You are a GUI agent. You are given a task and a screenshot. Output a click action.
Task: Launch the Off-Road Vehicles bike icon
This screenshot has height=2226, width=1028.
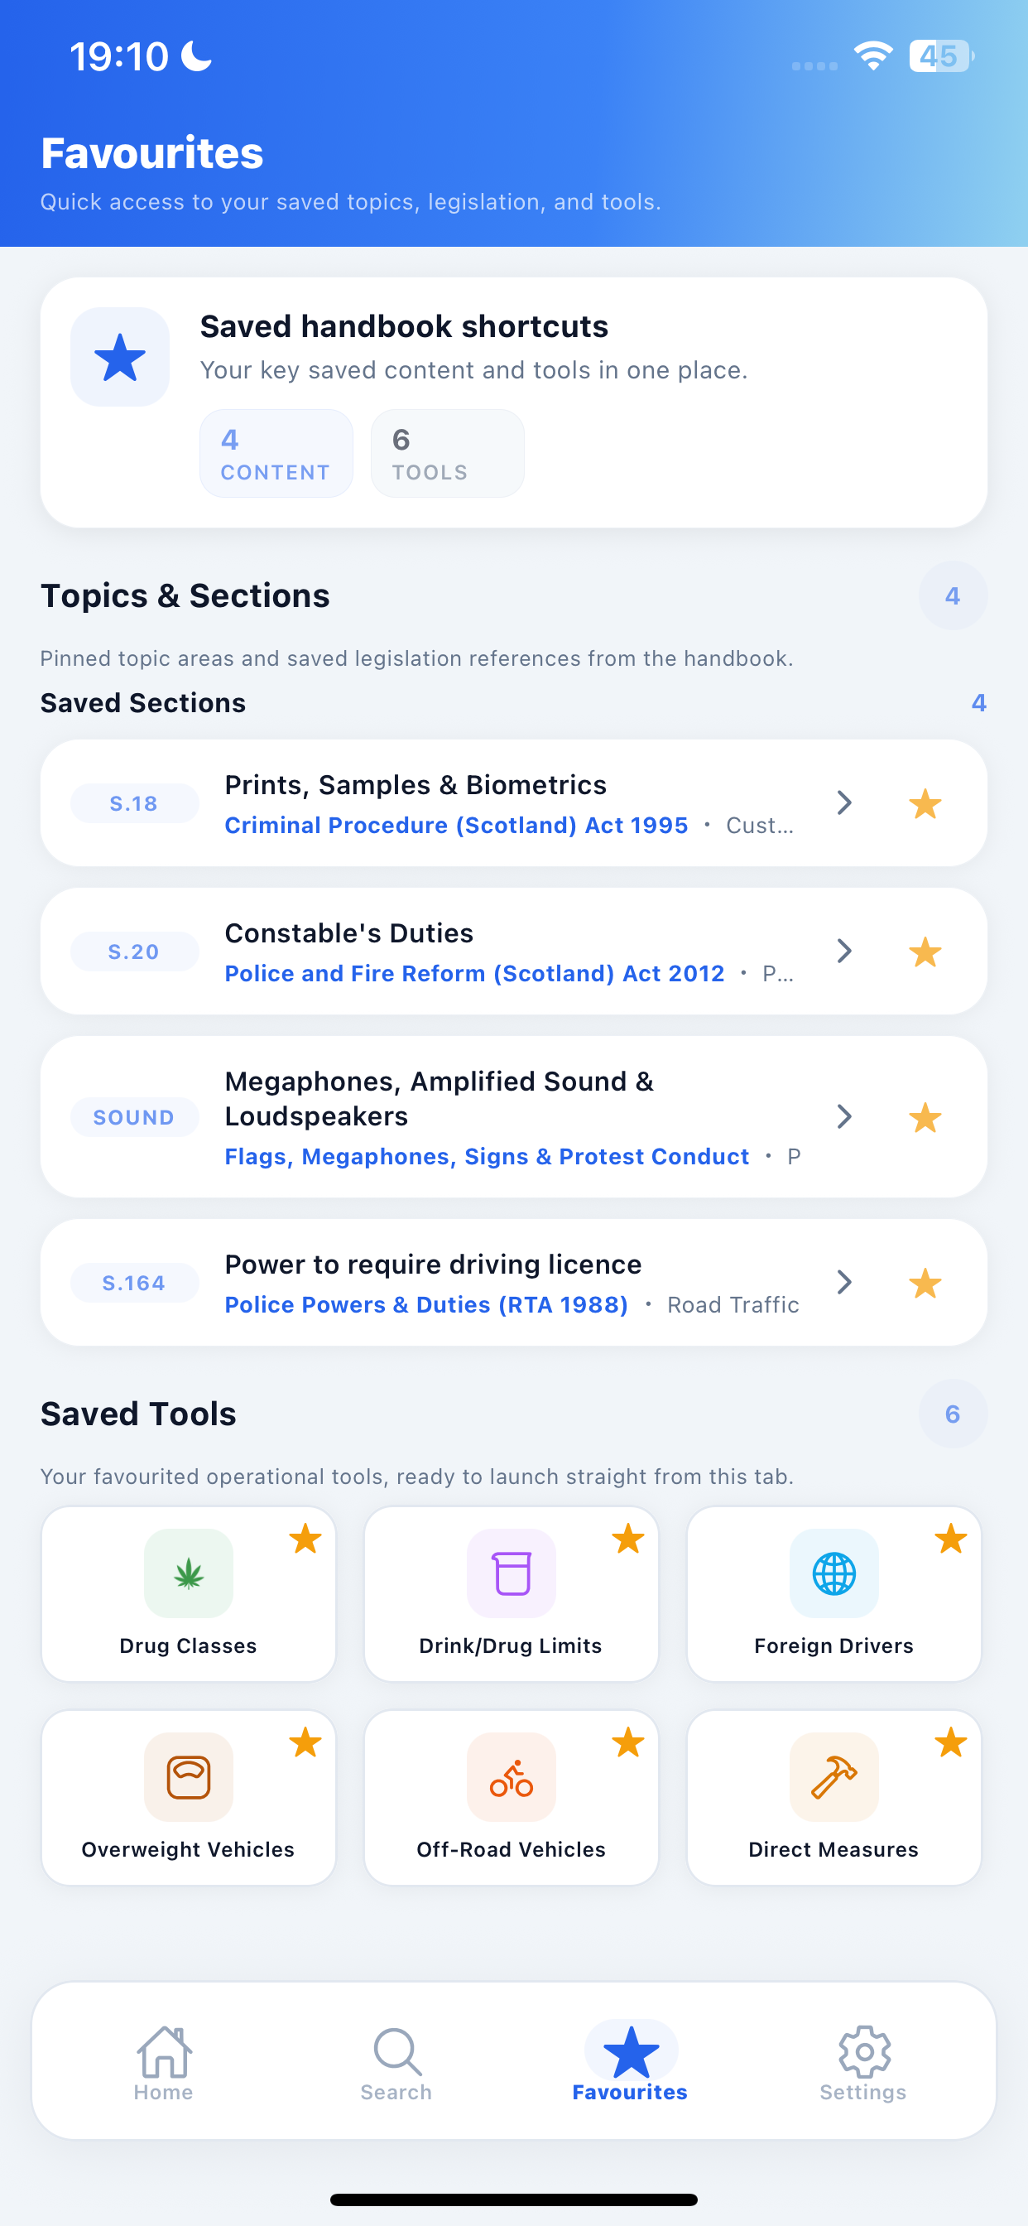point(512,1776)
